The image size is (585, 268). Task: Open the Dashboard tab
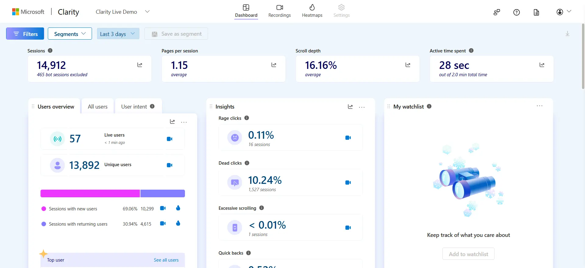tap(246, 11)
